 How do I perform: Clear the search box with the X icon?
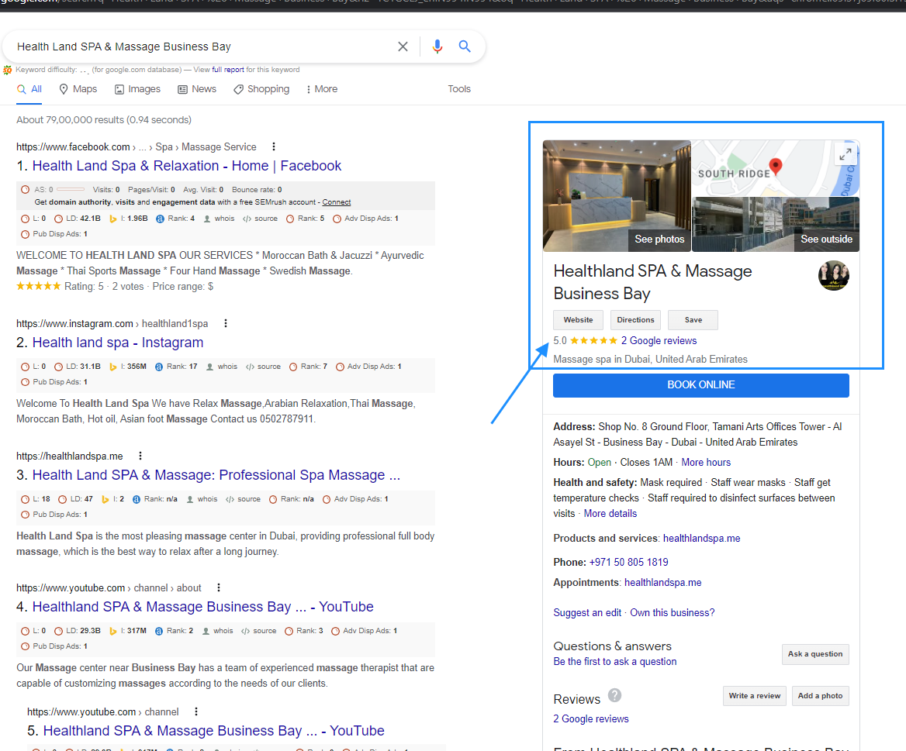(403, 47)
